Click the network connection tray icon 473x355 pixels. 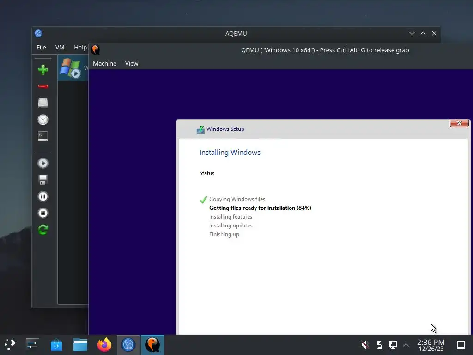(393, 344)
